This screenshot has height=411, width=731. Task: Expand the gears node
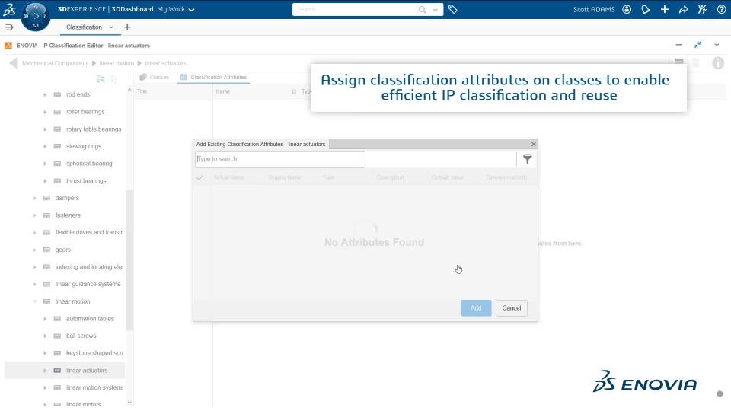pyautogui.click(x=34, y=250)
